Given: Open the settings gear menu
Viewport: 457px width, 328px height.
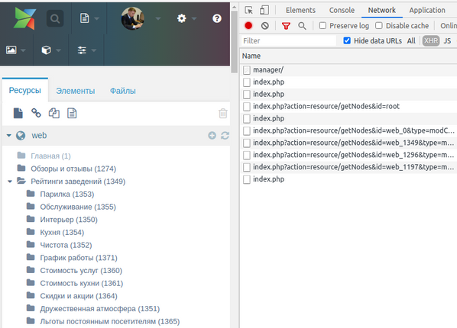Looking at the screenshot, I should 182,18.
